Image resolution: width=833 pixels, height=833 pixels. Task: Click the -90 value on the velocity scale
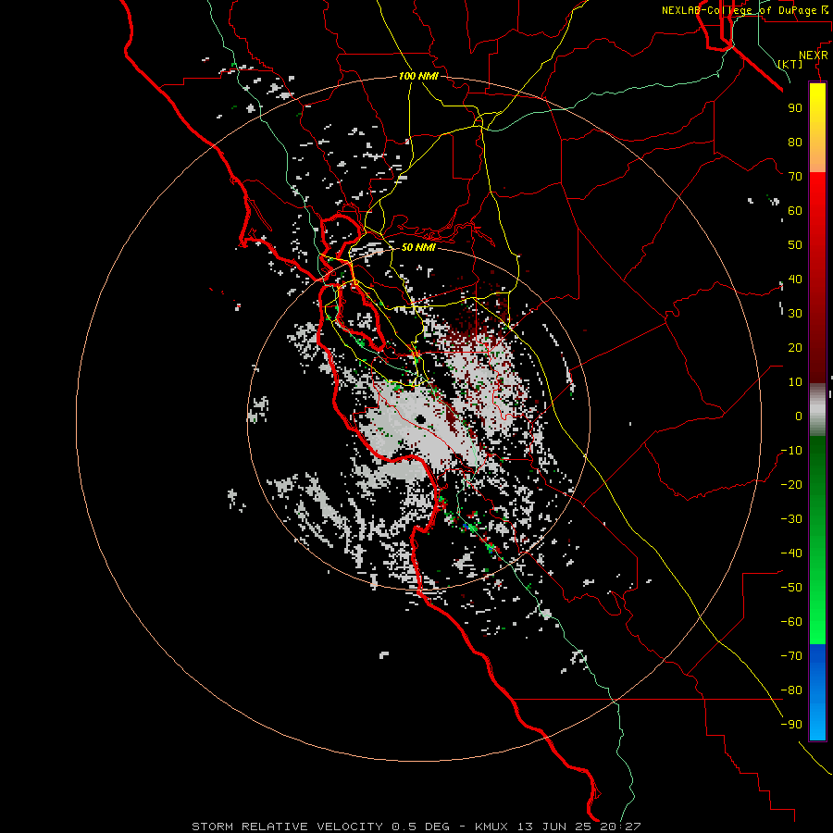791,724
